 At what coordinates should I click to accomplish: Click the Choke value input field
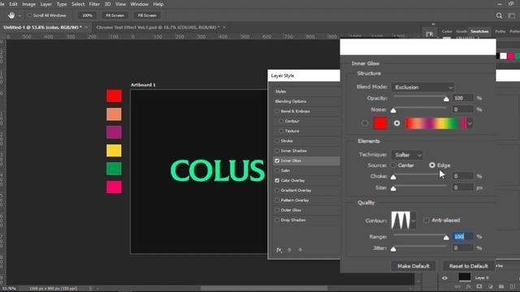click(x=462, y=176)
